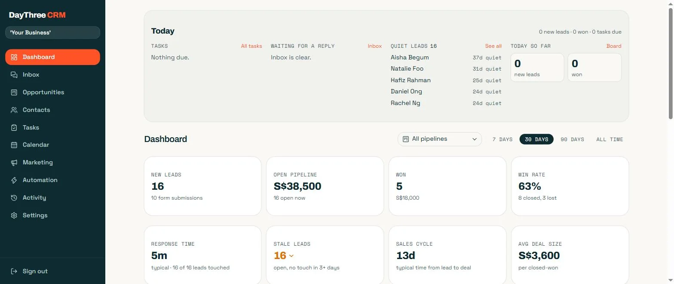
Task: Click the Contacts people icon
Action: coord(14,110)
